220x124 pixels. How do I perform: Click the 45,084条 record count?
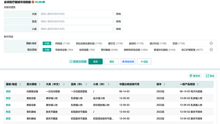[40, 2]
